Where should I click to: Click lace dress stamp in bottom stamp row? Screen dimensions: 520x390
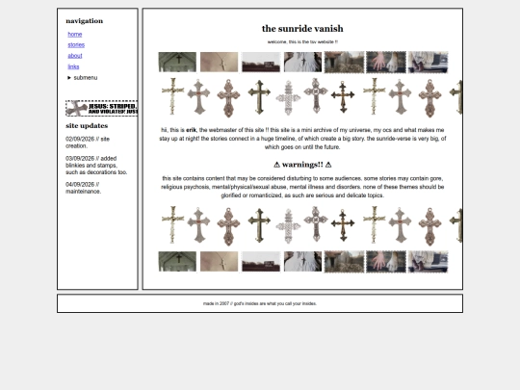(x=428, y=262)
